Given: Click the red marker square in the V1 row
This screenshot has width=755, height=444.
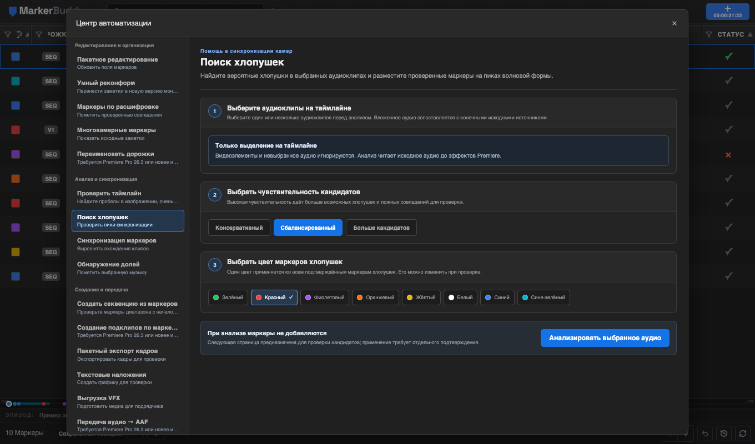Looking at the screenshot, I should tap(16, 130).
